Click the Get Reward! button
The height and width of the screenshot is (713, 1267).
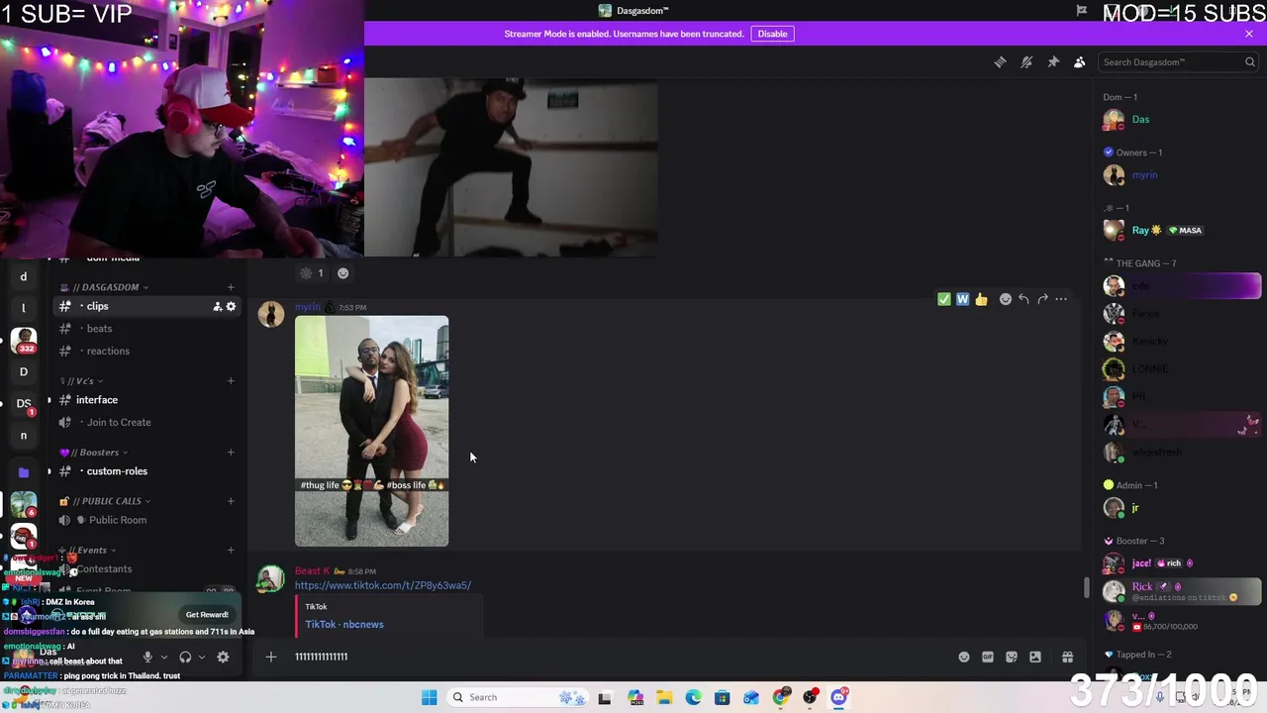[x=207, y=615]
